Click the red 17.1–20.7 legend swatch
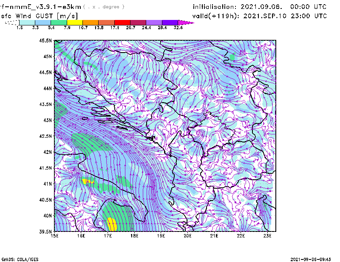 coord(122,22)
